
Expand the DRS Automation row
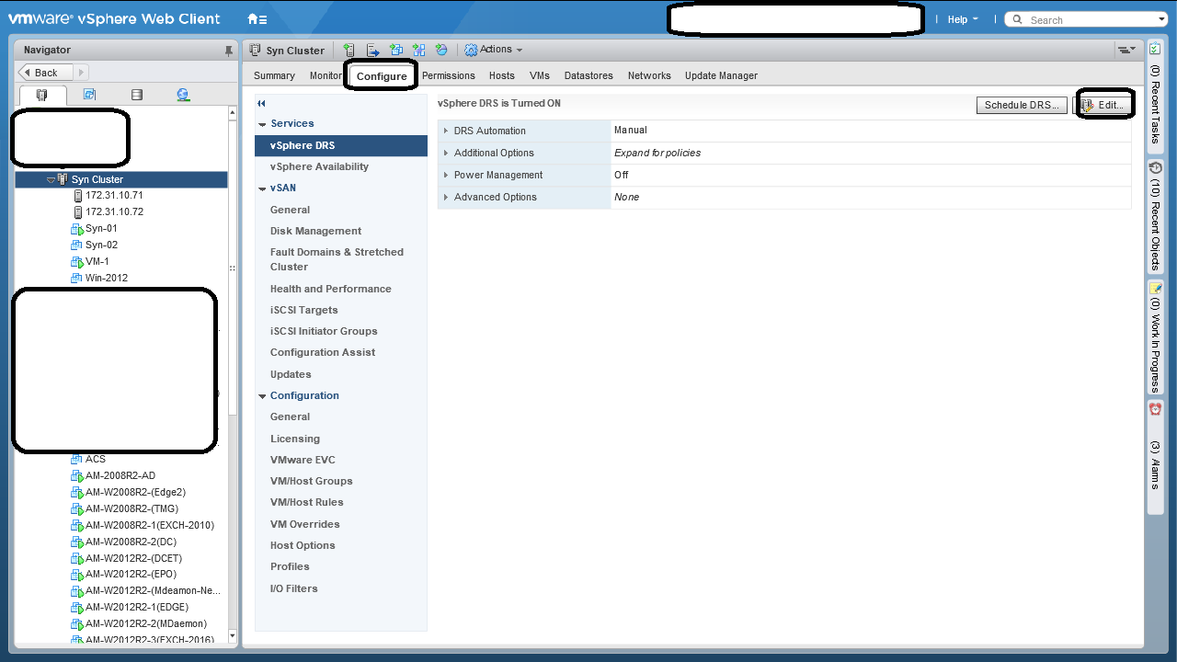point(446,131)
